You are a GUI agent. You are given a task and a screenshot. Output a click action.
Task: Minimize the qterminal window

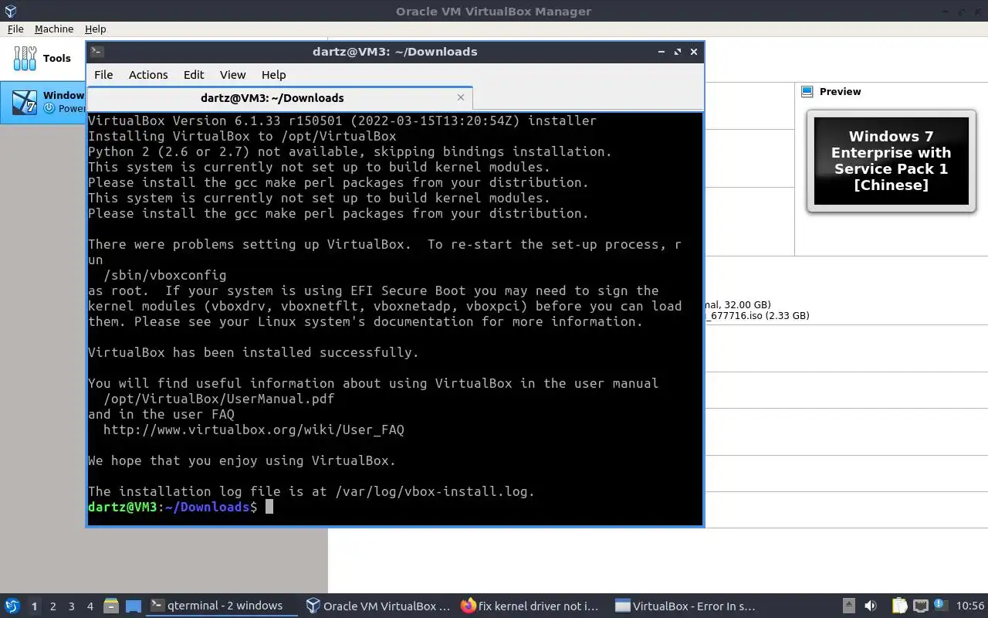tap(661, 52)
